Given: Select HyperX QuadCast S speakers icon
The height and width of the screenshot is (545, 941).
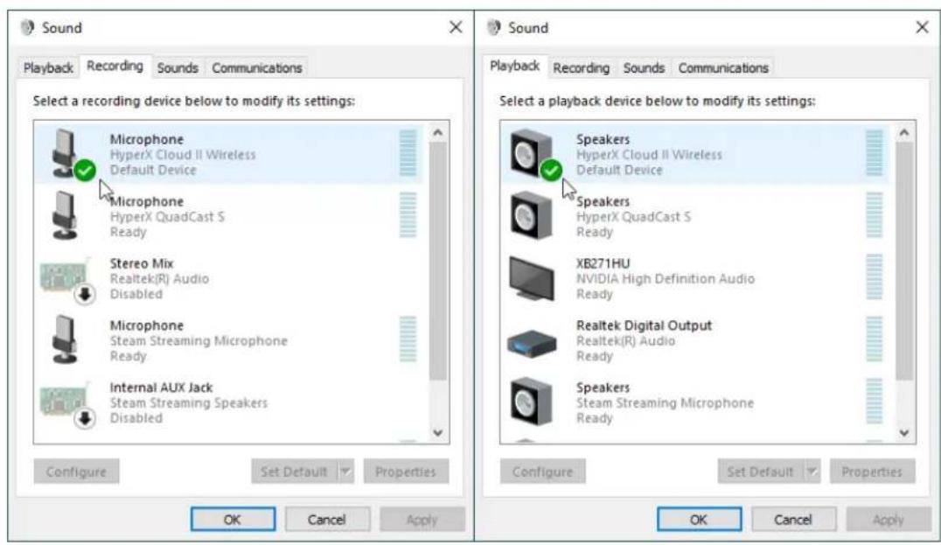Looking at the screenshot, I should (x=531, y=216).
